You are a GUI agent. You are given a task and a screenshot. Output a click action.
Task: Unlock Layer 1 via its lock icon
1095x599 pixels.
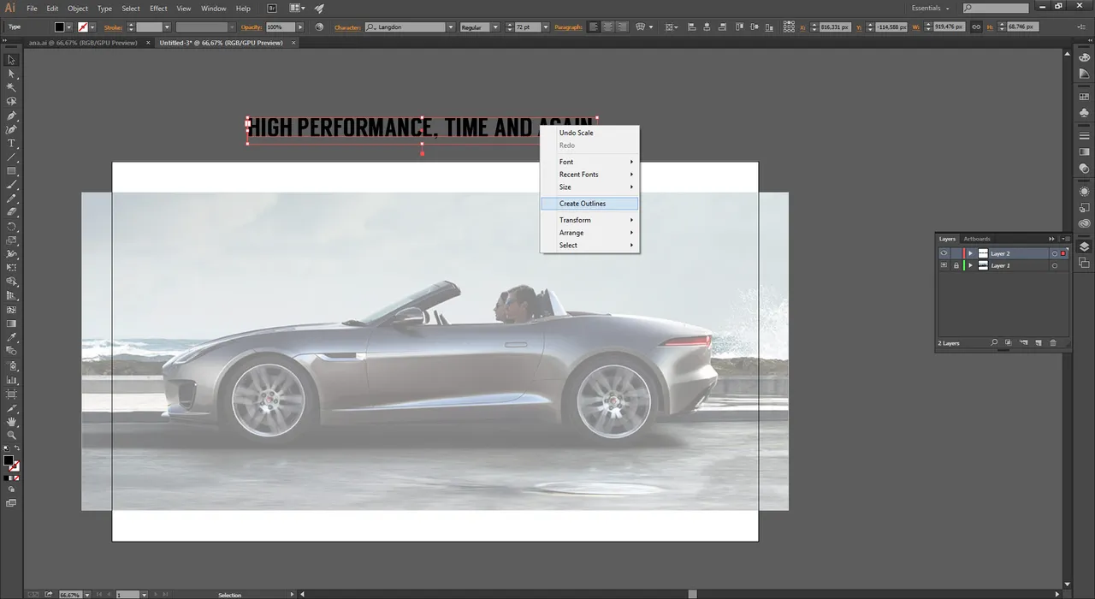pos(956,265)
